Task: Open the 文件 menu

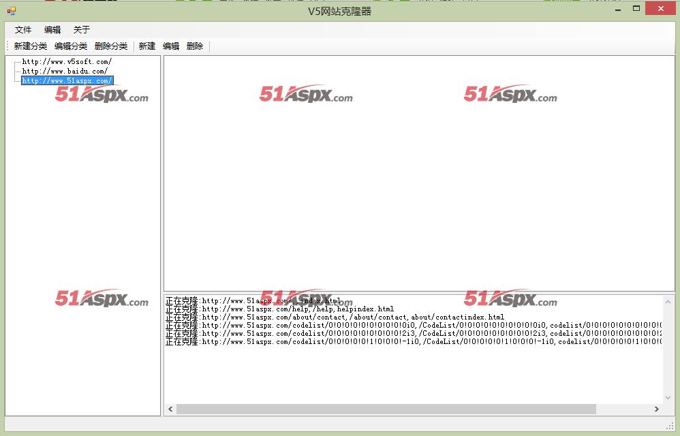Action: 23,29
